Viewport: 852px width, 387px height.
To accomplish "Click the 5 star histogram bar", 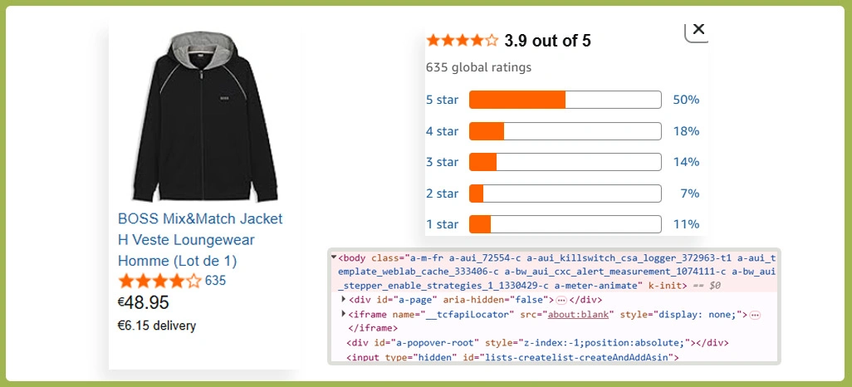I will [x=565, y=100].
